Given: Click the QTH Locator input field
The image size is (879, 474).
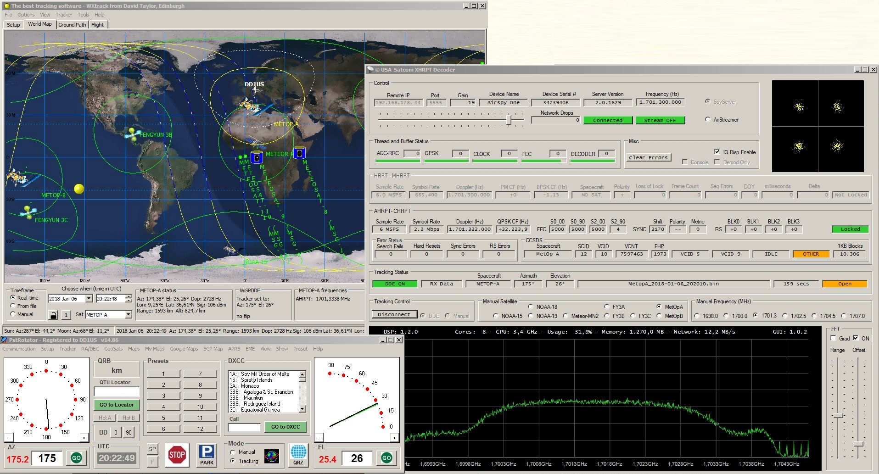Looking at the screenshot, I should [117, 391].
